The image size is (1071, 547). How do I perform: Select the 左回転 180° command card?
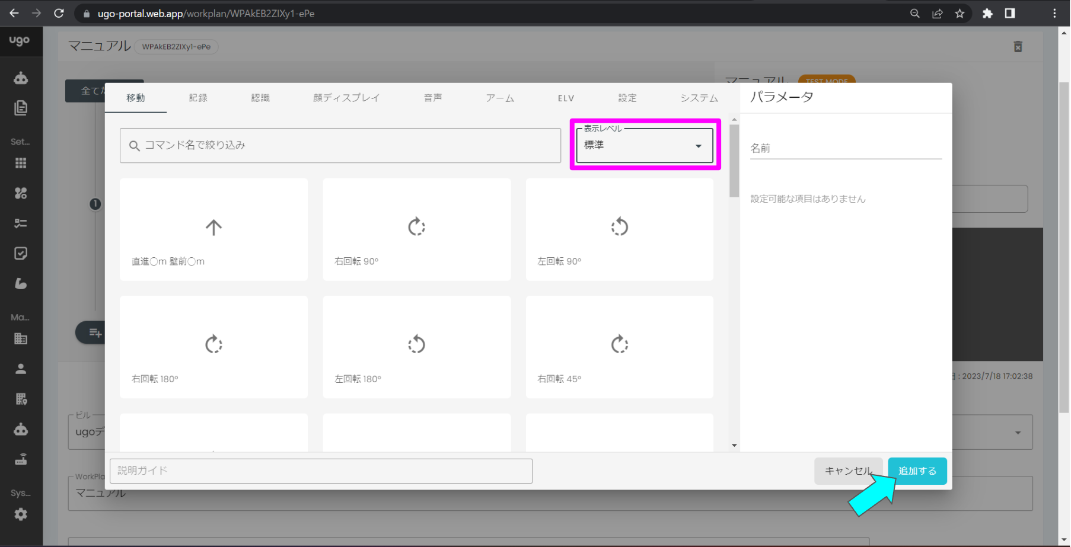[417, 347]
